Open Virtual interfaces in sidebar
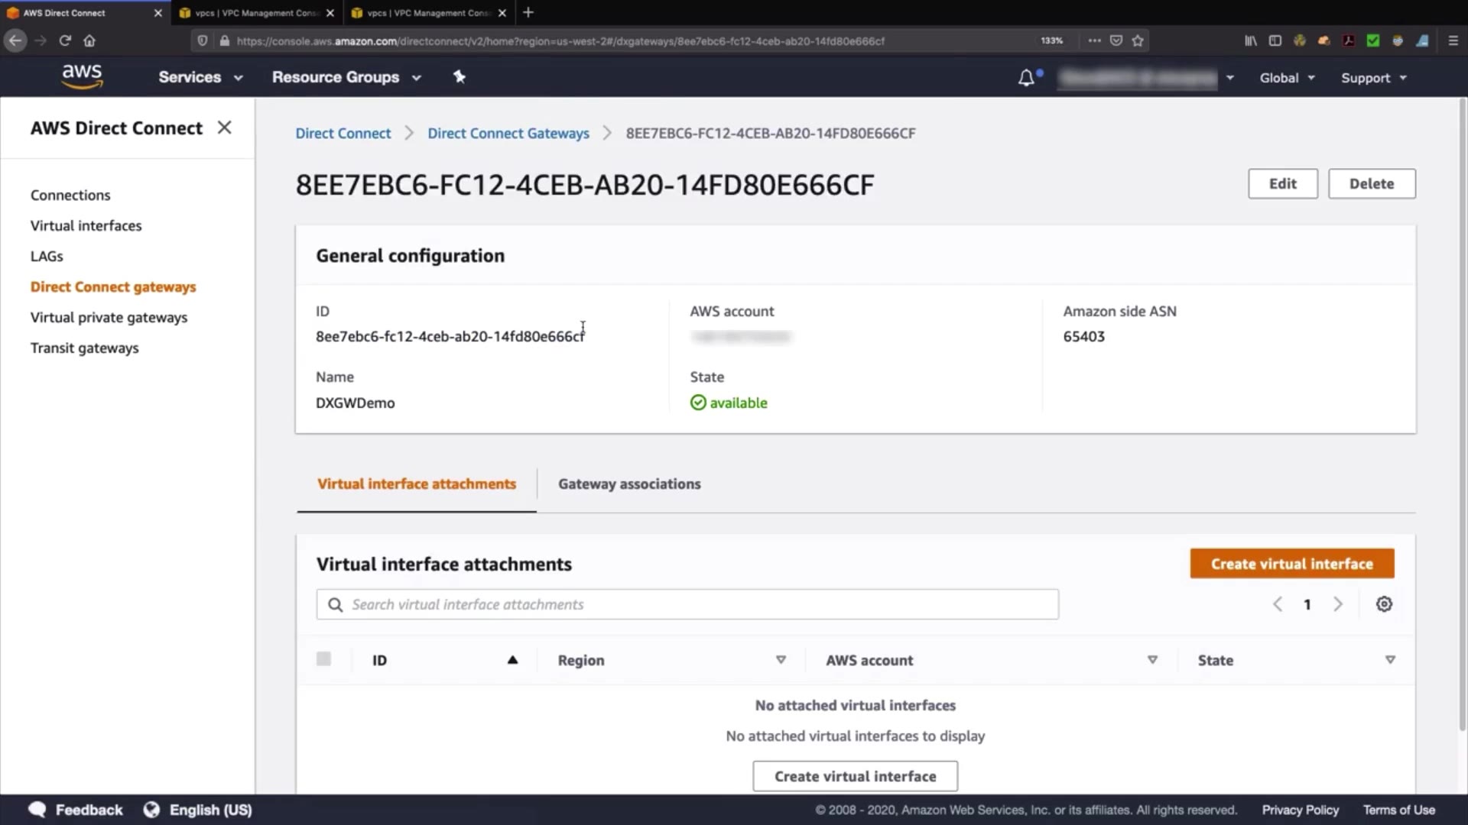 click(x=86, y=225)
